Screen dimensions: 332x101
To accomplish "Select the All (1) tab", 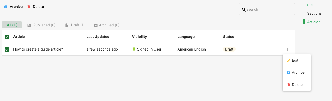I will (x=12, y=25).
